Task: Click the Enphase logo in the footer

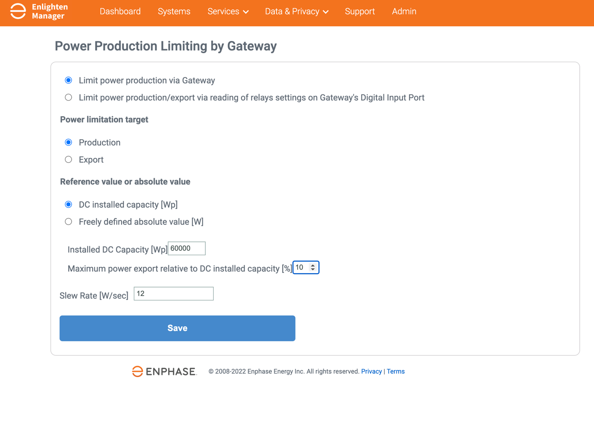Action: pos(164,371)
